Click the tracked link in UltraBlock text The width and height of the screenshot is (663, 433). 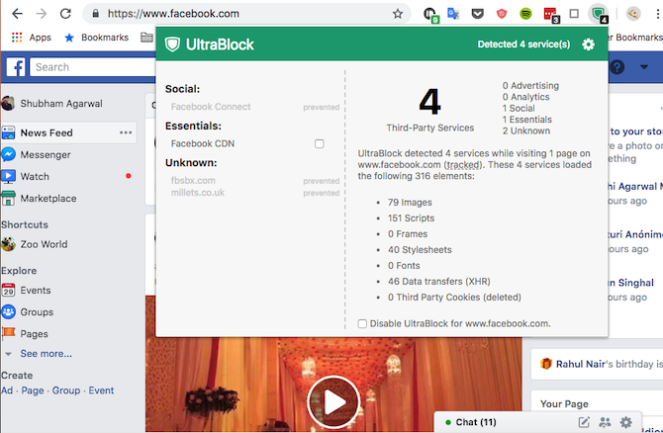tap(463, 165)
